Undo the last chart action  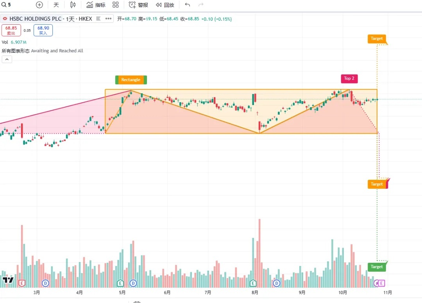(x=188, y=5)
